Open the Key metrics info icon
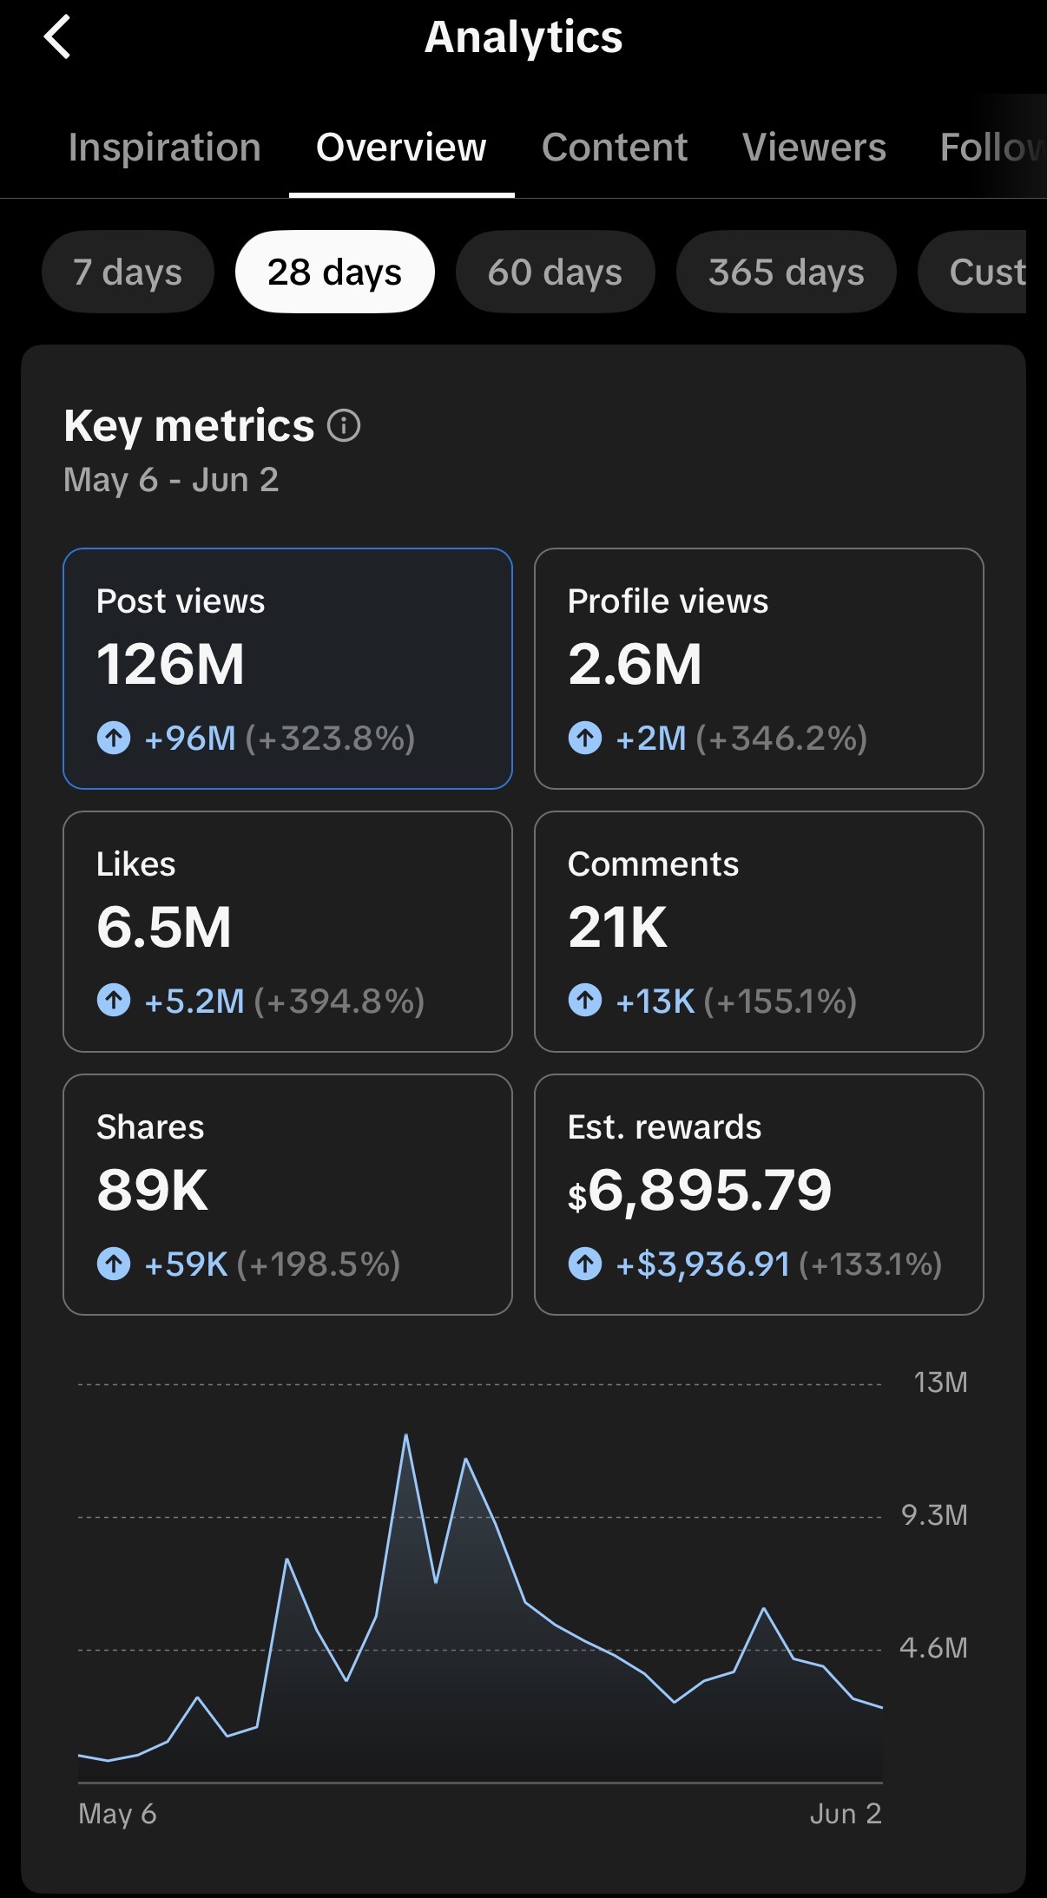Image resolution: width=1047 pixels, height=1898 pixels. [344, 426]
